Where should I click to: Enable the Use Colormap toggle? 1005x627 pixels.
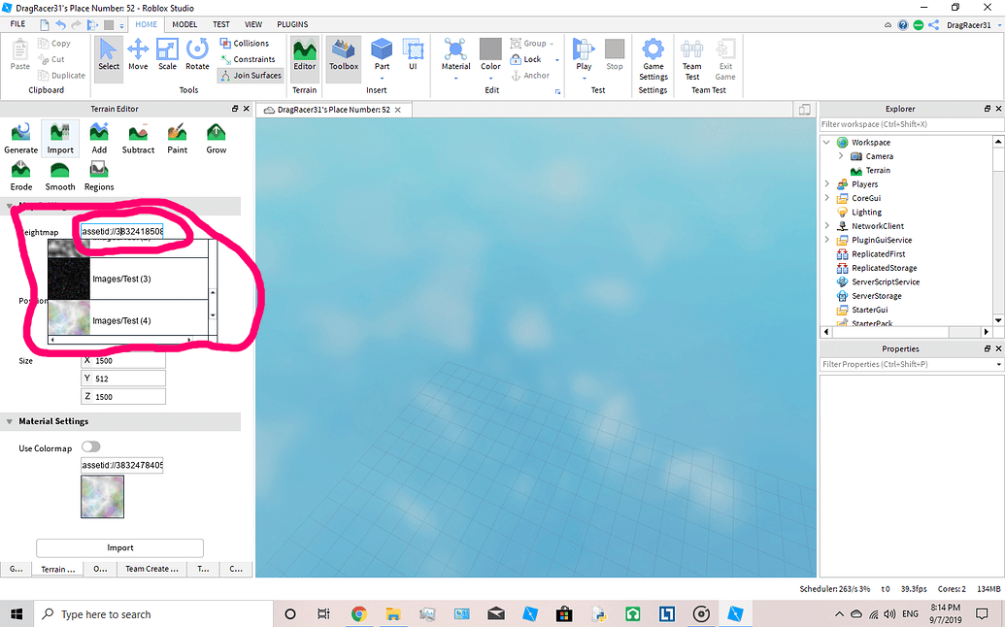tap(90, 447)
